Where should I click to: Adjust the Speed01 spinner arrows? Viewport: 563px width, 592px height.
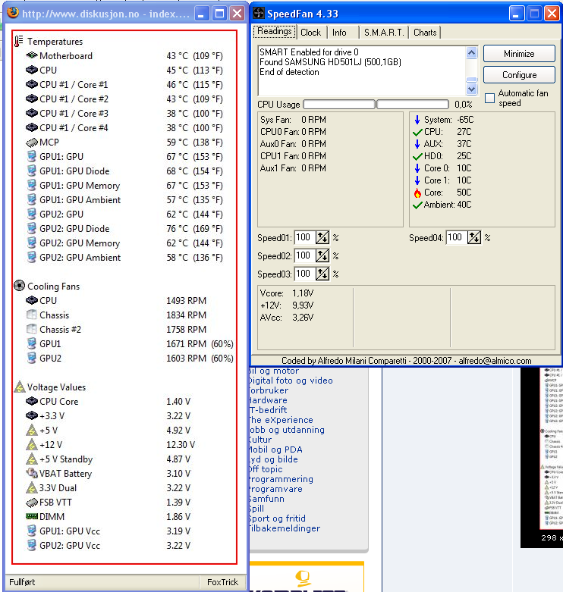[322, 237]
